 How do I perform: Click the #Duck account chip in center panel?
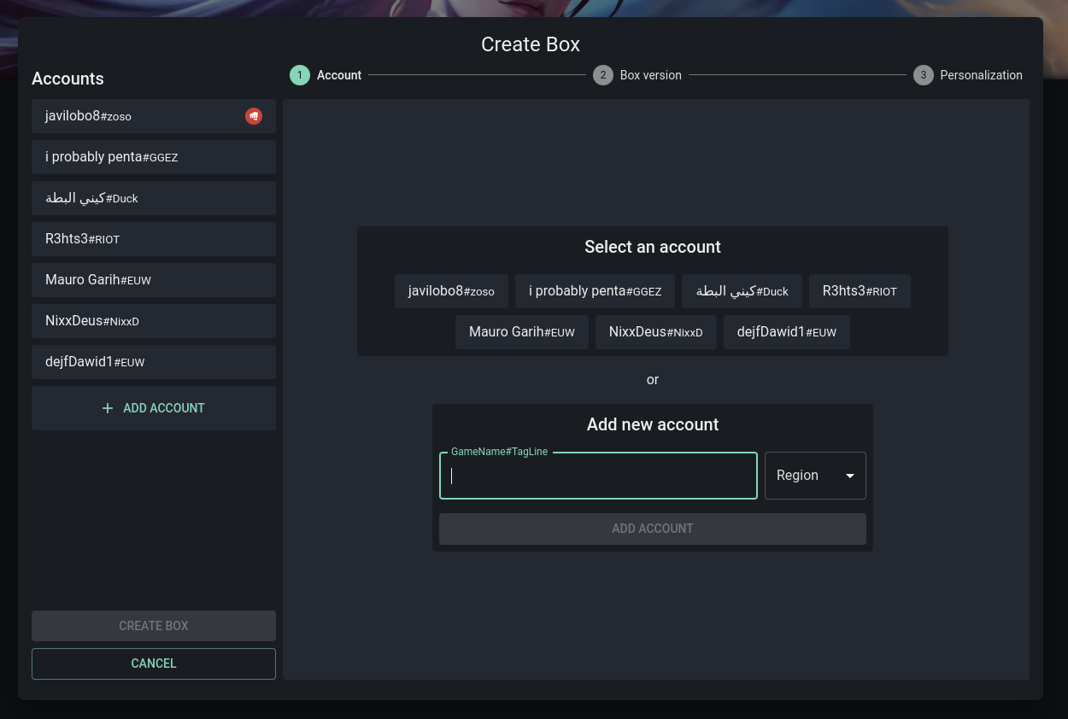pyautogui.click(x=742, y=291)
